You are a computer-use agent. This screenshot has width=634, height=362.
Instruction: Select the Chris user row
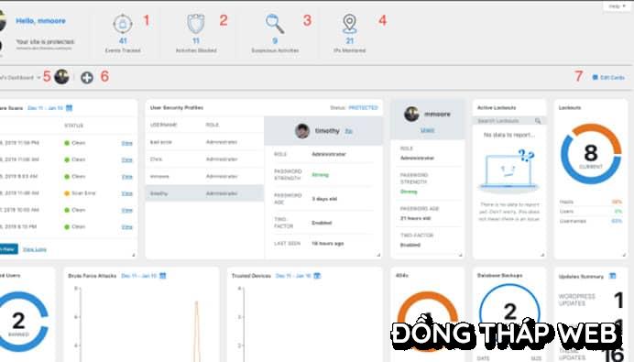[204, 159]
